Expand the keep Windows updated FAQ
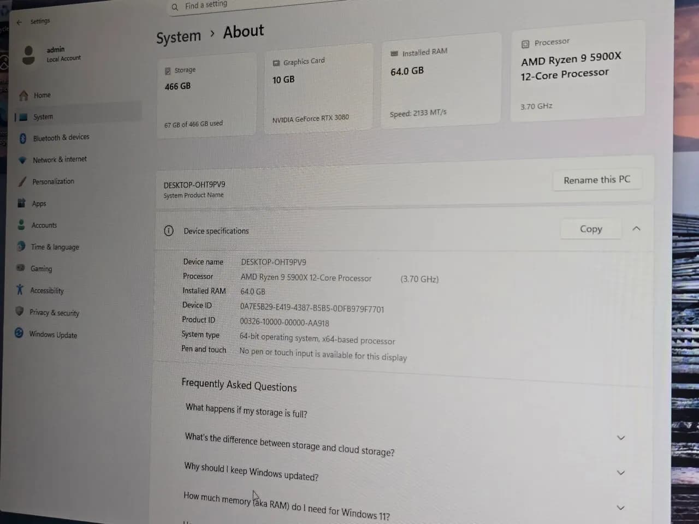The image size is (699, 524). pyautogui.click(x=620, y=473)
